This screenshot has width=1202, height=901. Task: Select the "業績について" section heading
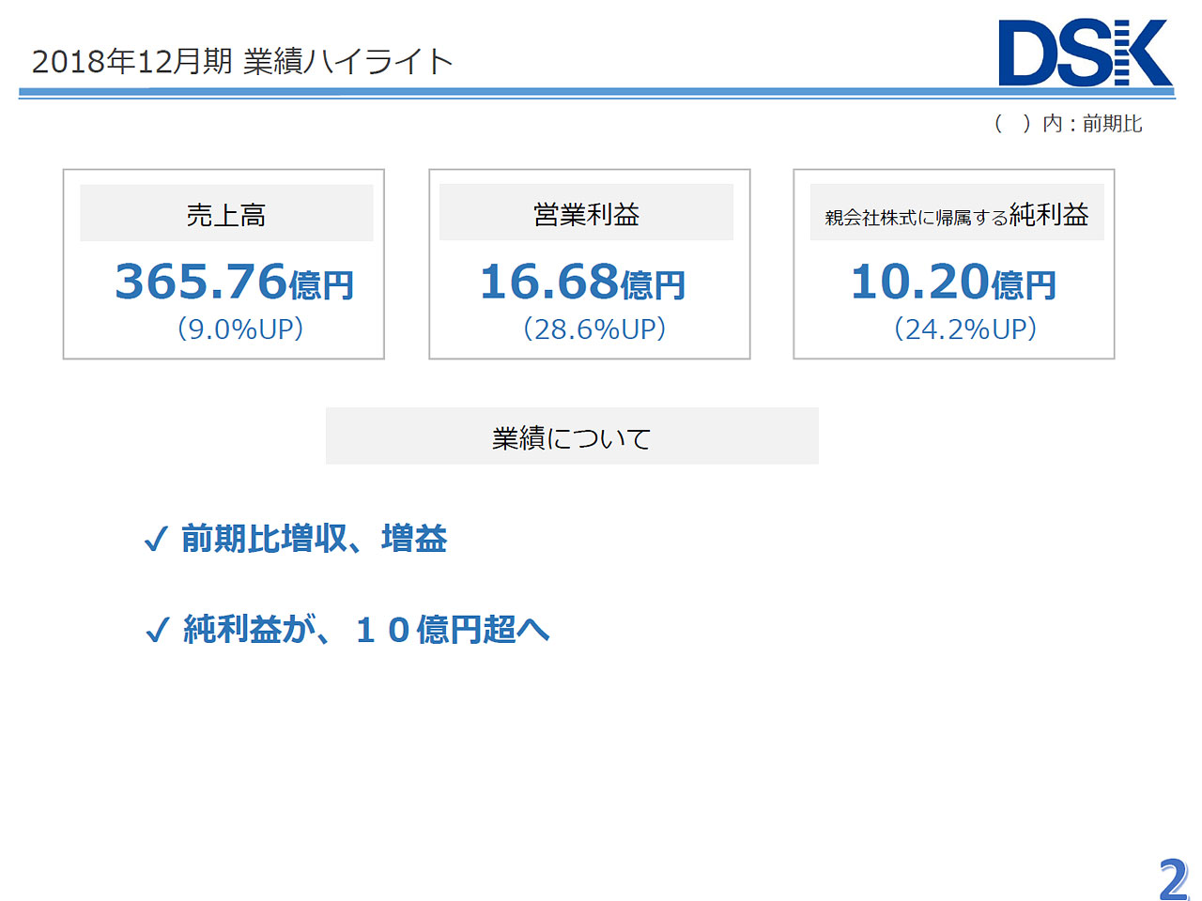click(571, 437)
